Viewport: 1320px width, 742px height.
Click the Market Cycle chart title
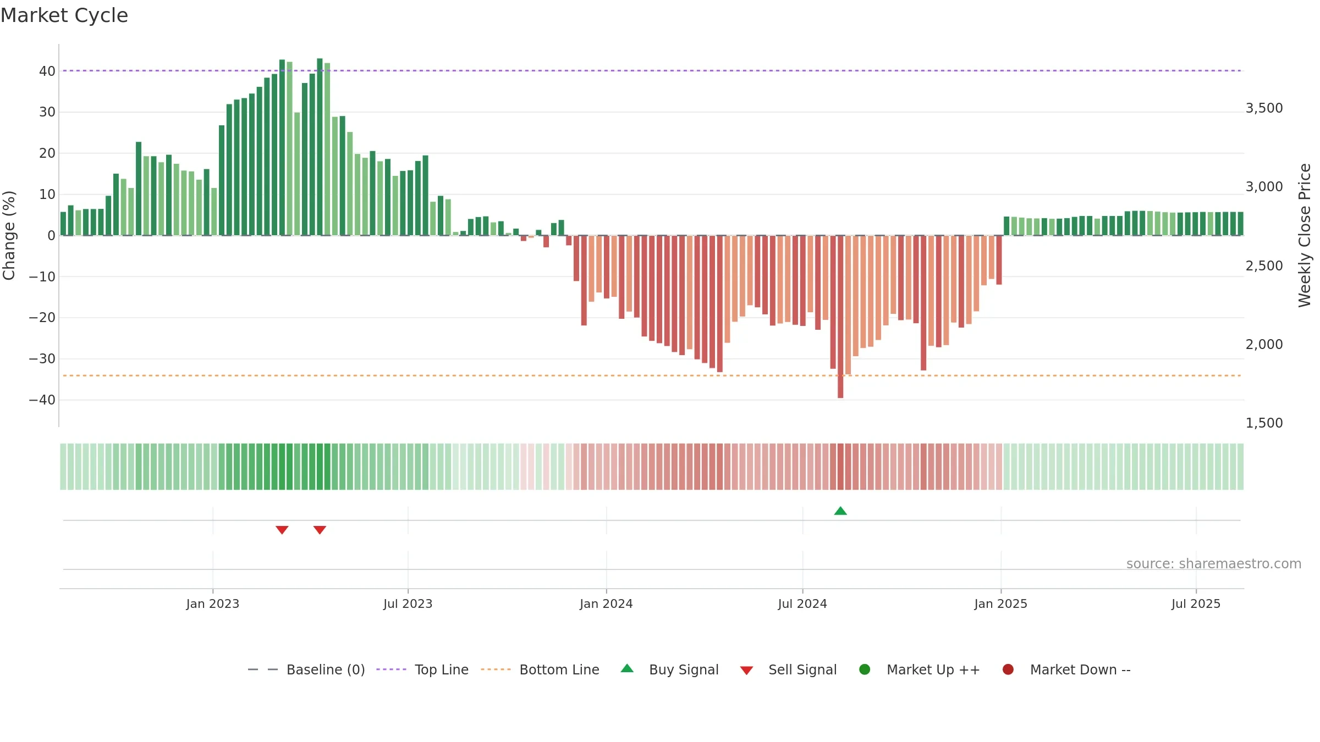[64, 15]
